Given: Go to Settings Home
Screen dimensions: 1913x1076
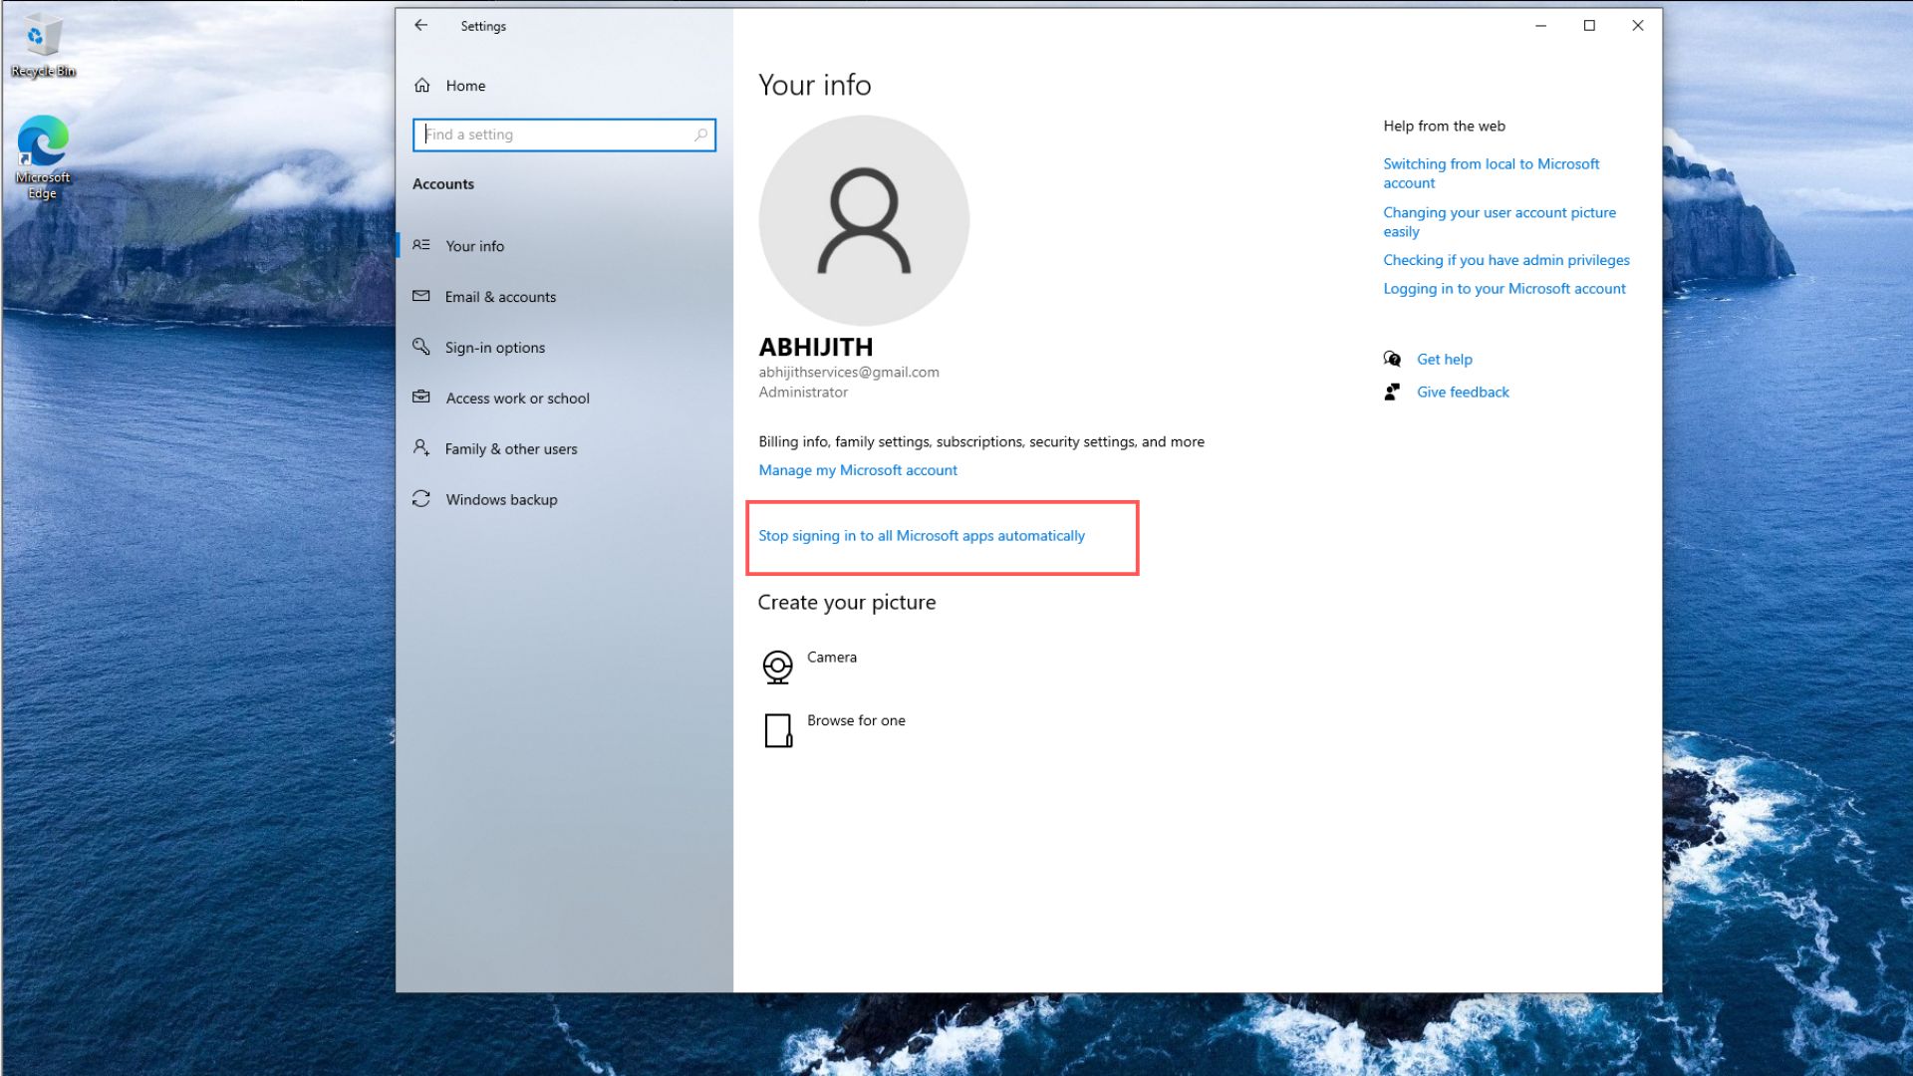Looking at the screenshot, I should pyautogui.click(x=465, y=86).
